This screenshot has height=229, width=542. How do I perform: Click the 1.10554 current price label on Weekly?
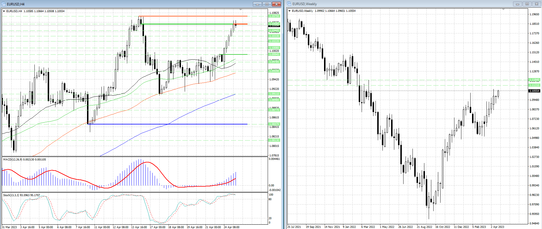click(x=534, y=91)
